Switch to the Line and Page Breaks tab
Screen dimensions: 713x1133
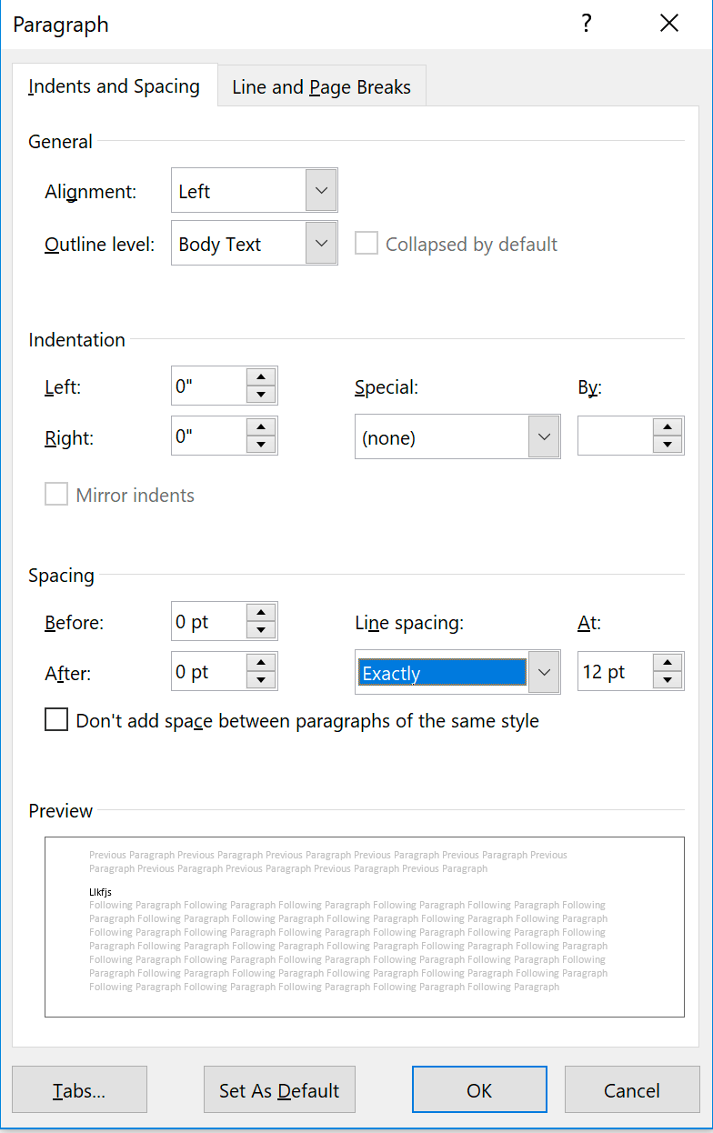pyautogui.click(x=321, y=86)
